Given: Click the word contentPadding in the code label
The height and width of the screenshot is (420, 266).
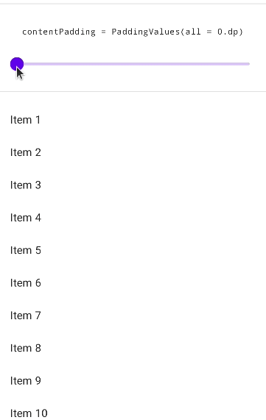Looking at the screenshot, I should (x=59, y=32).
